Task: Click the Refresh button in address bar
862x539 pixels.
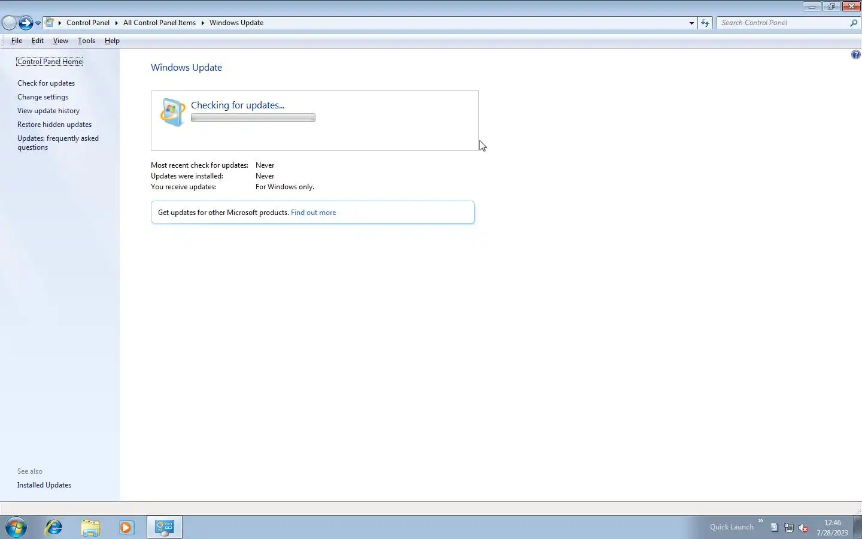Action: pos(705,23)
